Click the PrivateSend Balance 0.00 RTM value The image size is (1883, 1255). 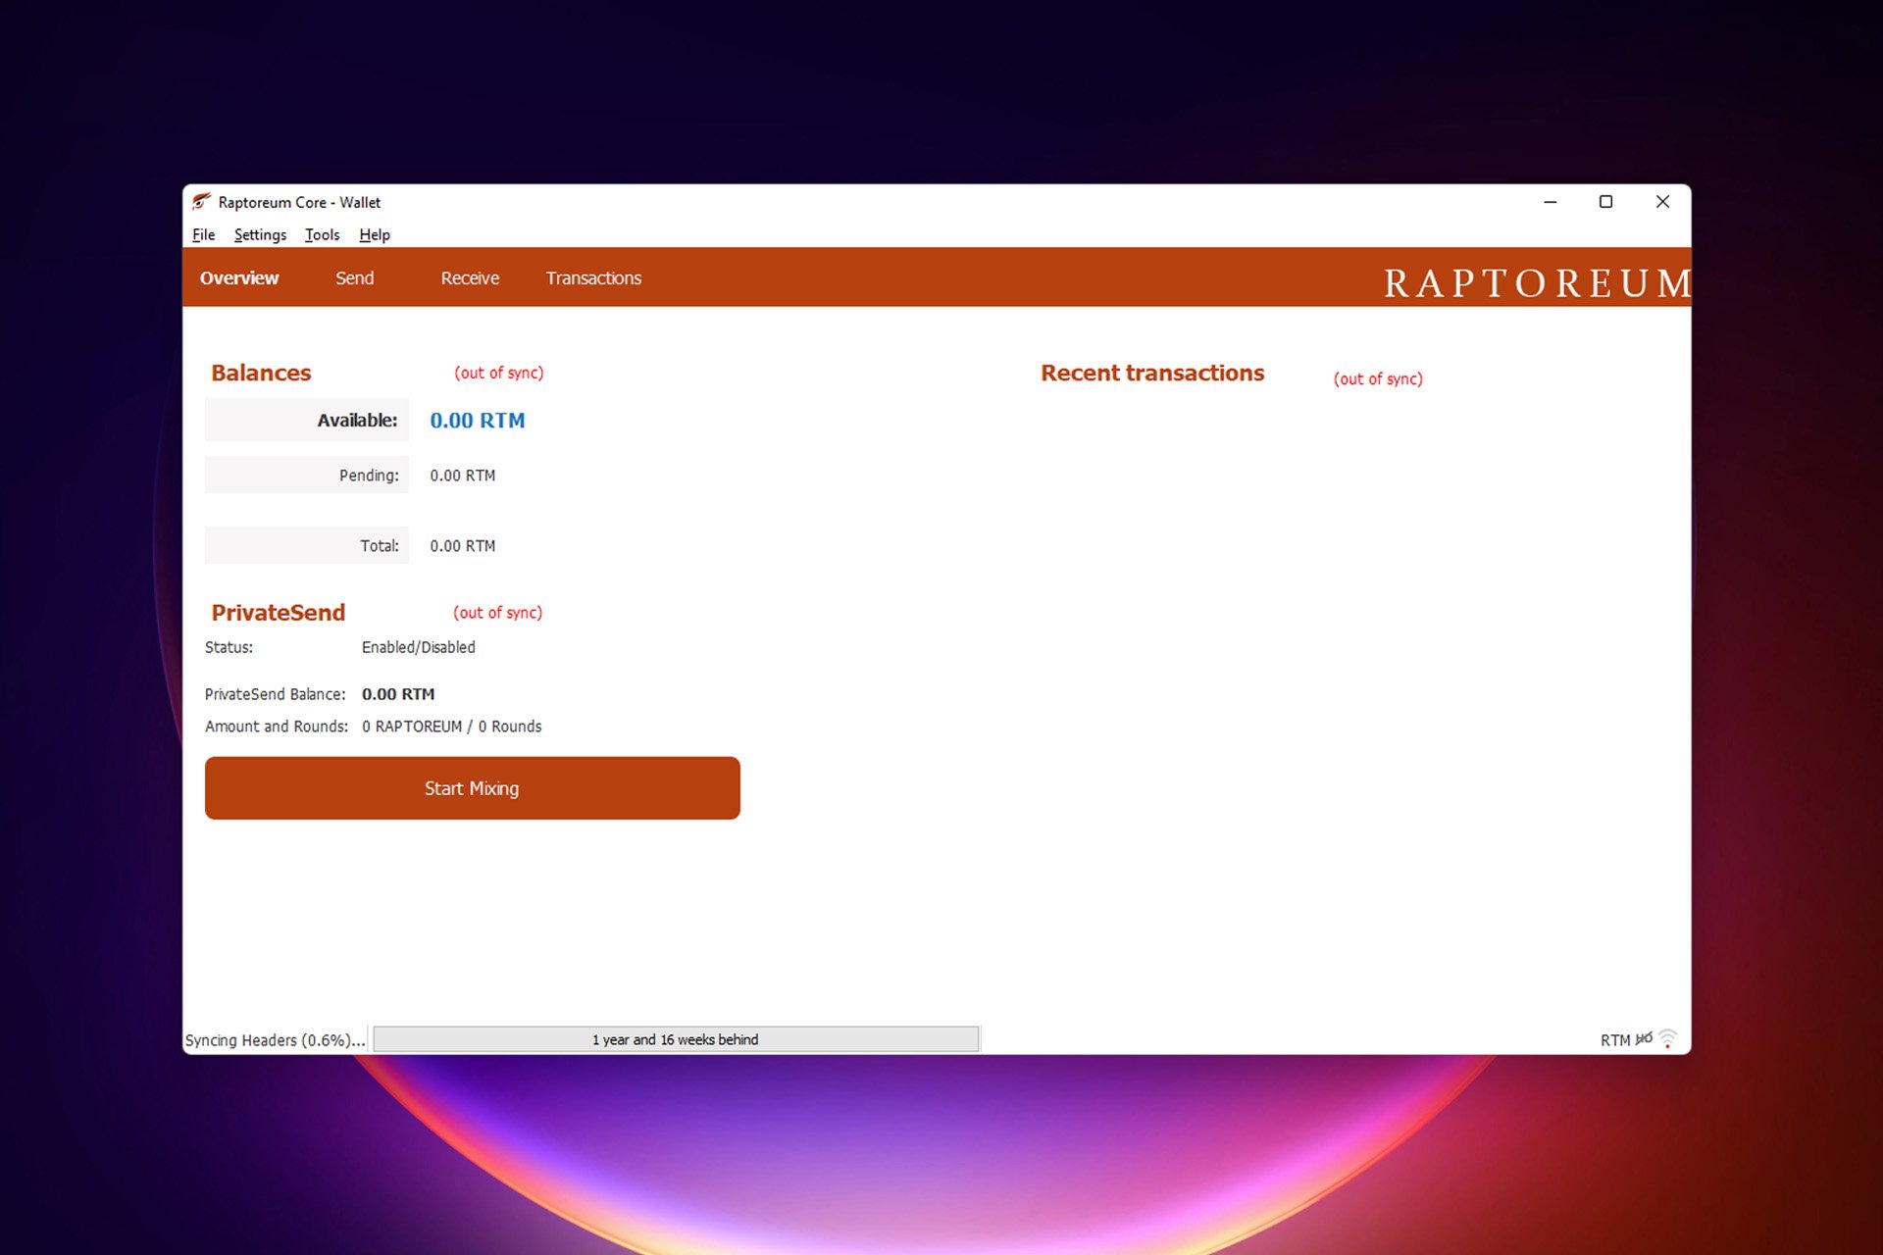[397, 694]
